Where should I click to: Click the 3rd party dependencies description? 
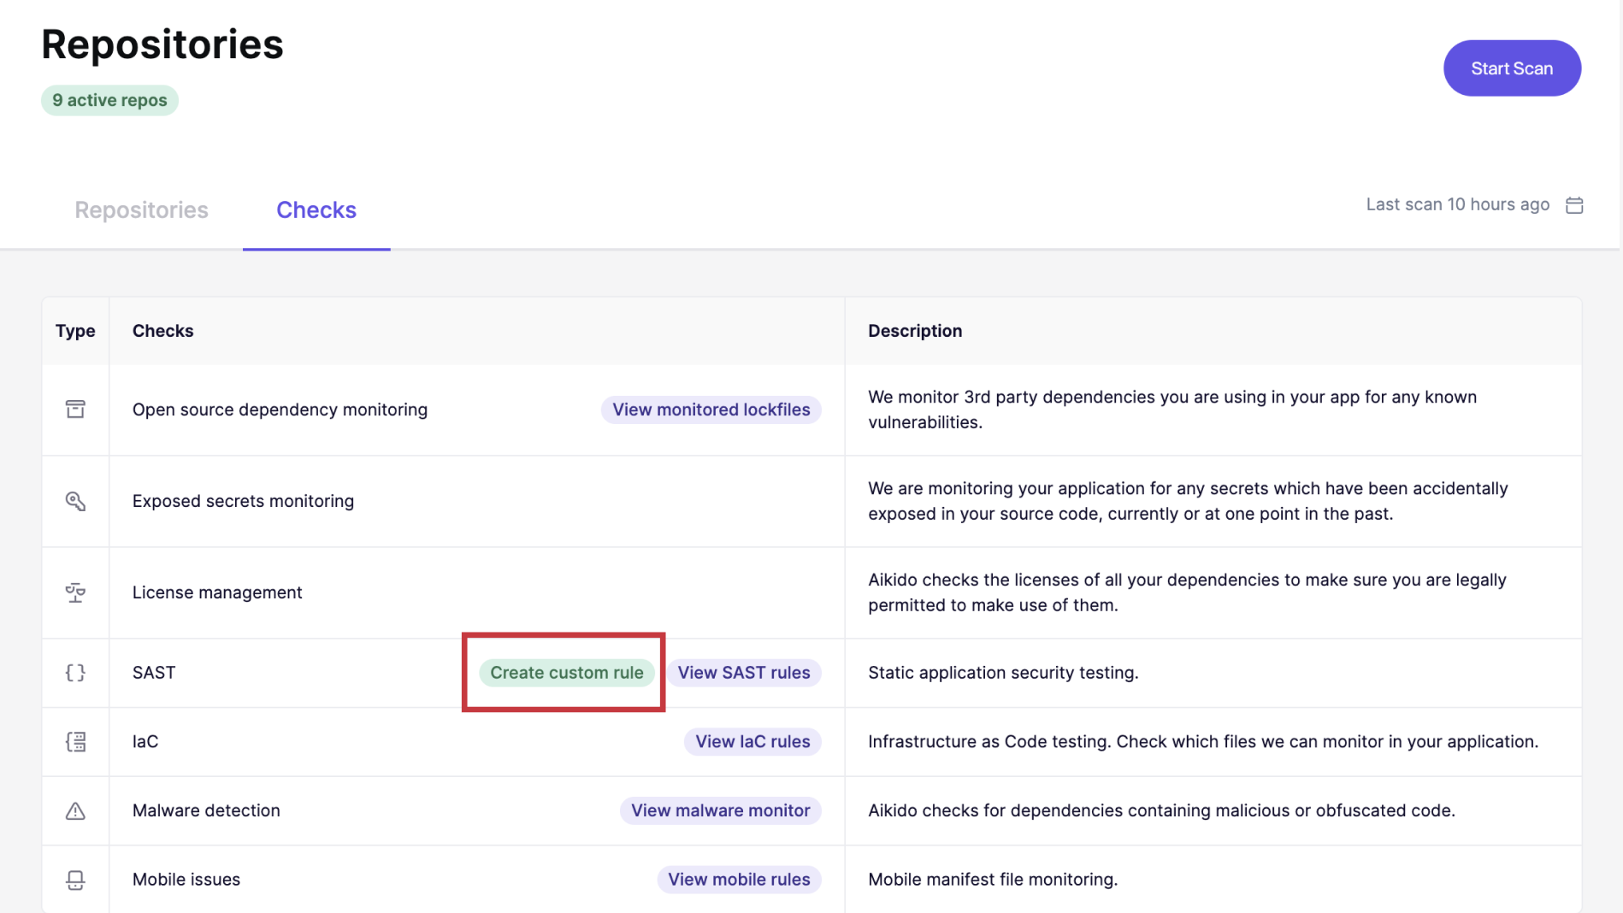click(1172, 409)
